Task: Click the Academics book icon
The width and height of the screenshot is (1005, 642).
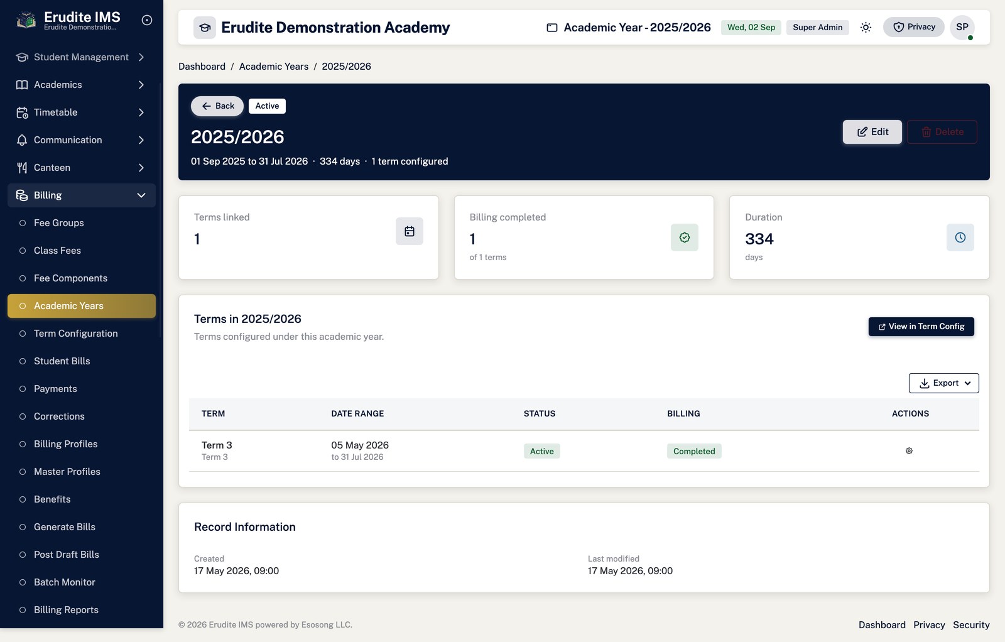Action: click(x=22, y=85)
